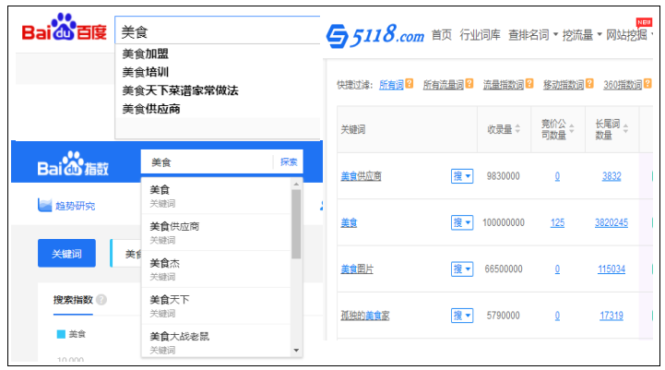
Task: Sort by 竞价公司数量 column arrows
Action: pos(572,128)
